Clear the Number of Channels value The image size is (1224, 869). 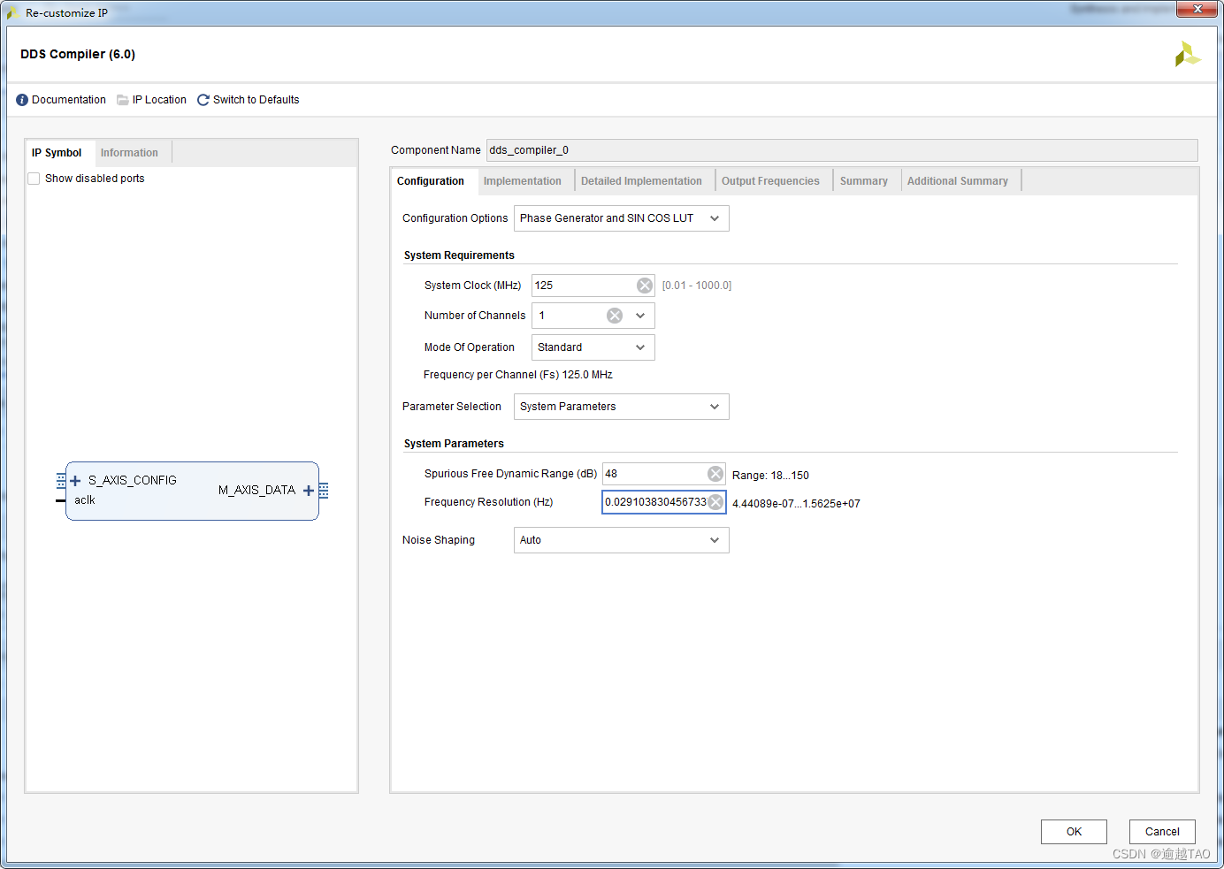[615, 316]
